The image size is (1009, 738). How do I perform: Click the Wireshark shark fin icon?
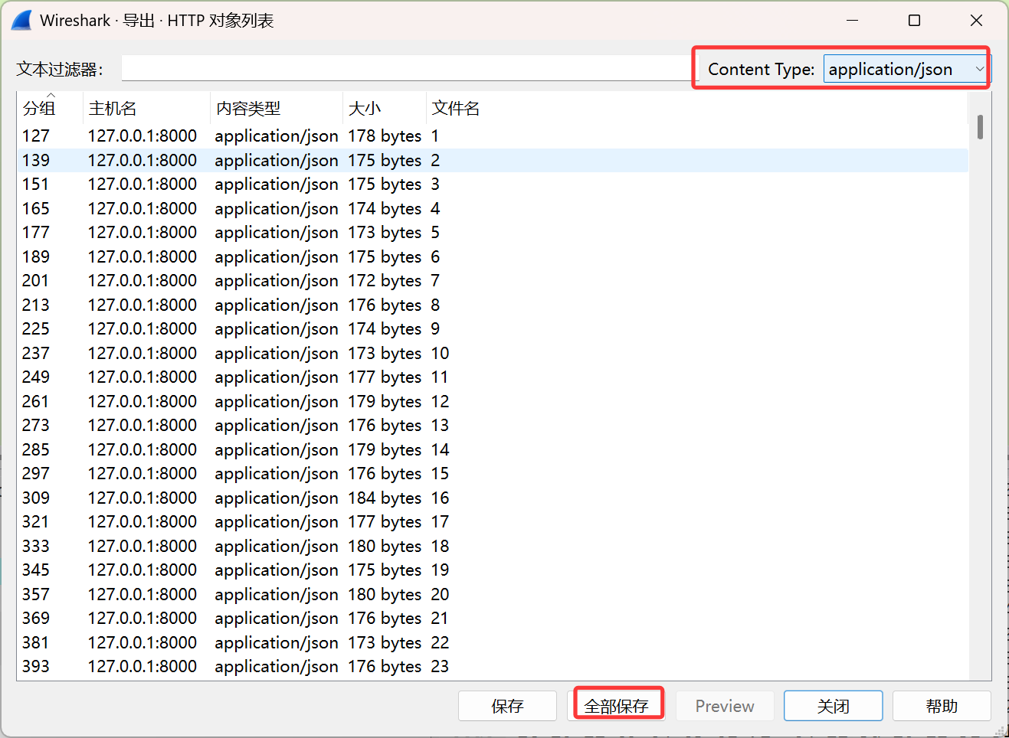tap(21, 21)
